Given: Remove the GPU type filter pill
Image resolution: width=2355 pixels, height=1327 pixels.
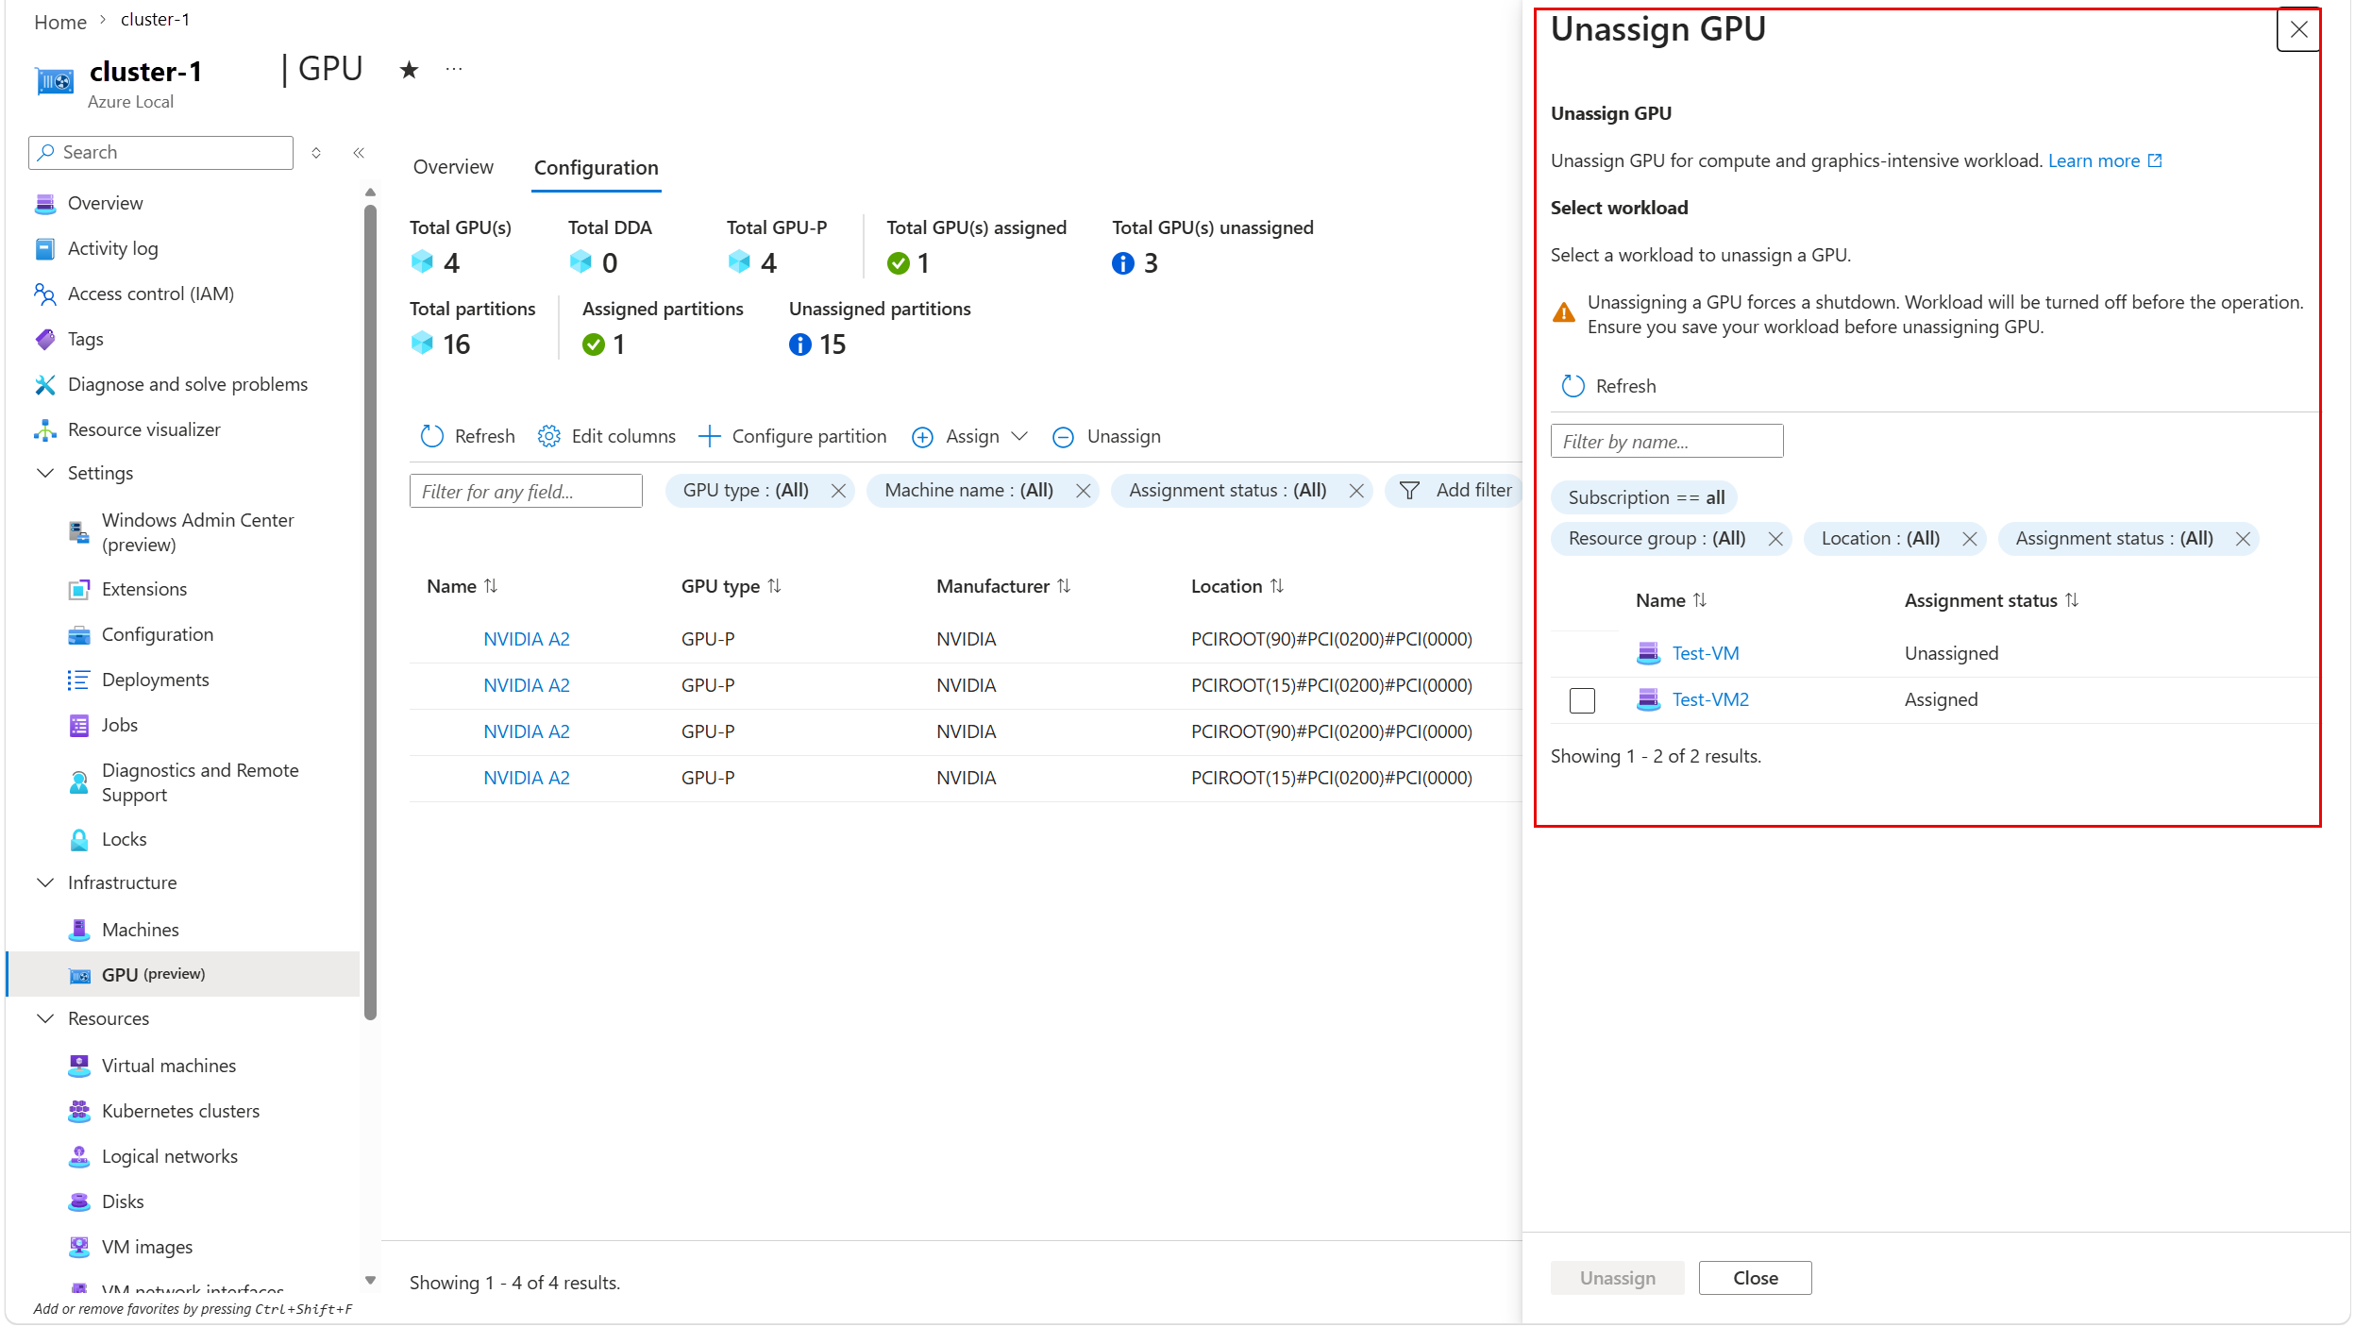Looking at the screenshot, I should pyautogui.click(x=838, y=491).
